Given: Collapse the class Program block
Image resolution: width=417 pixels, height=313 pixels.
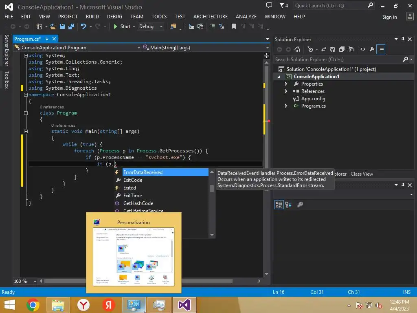Looking at the screenshot, I should coord(26,113).
